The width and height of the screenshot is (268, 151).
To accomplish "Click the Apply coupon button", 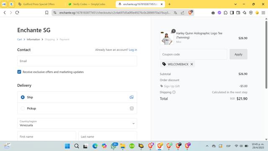I will [x=238, y=54].
